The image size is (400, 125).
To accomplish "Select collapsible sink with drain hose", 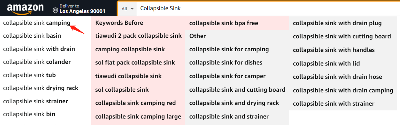I will pyautogui.click(x=337, y=77).
